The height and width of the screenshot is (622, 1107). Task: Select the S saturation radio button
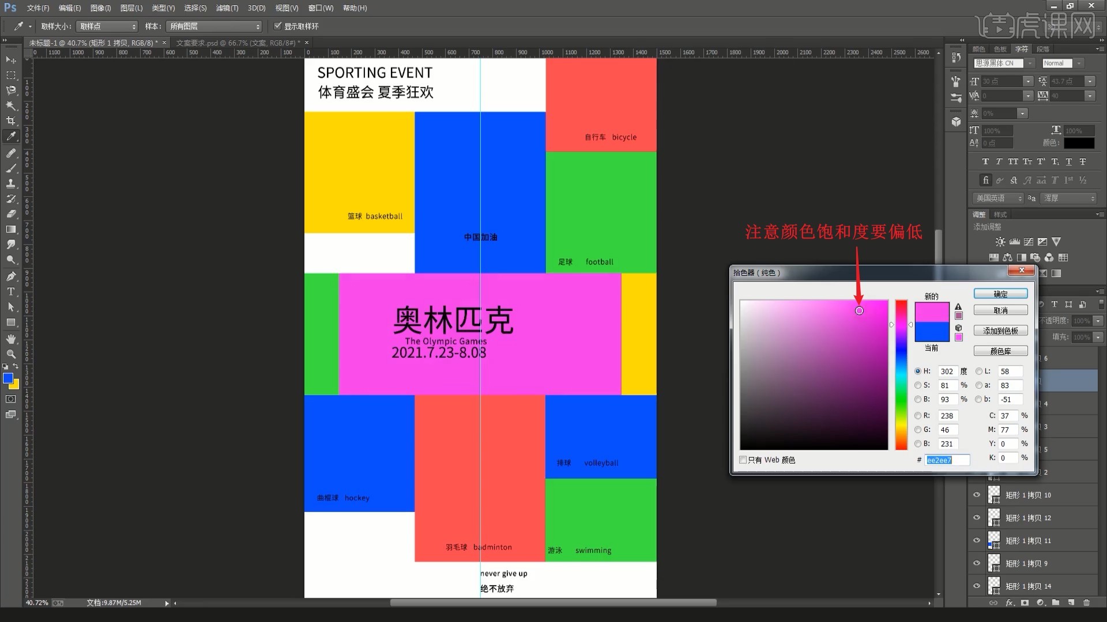tap(918, 385)
